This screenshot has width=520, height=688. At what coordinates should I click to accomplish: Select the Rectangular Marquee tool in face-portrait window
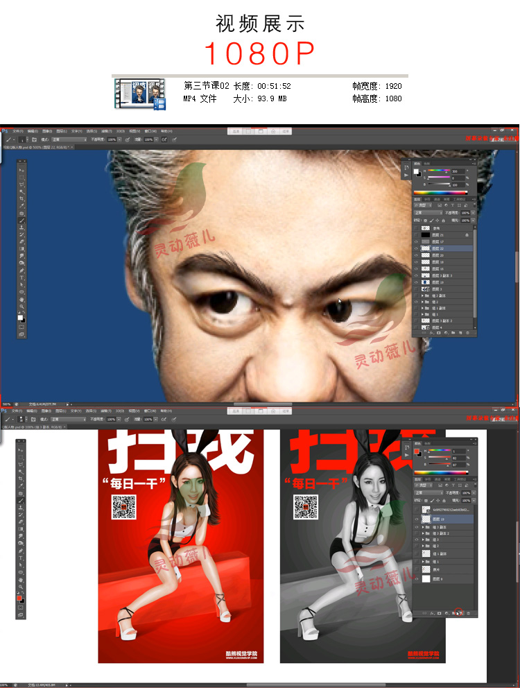tap(21, 178)
